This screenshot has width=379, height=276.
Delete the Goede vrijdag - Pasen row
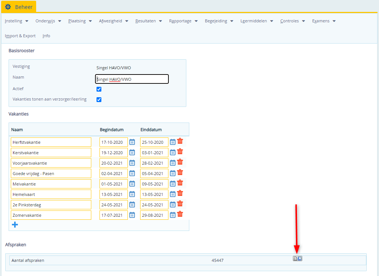pos(180,172)
